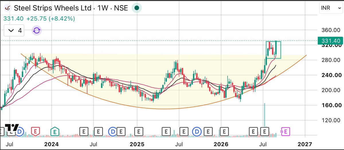Click the +25.75 (+8.42%) change value

(50, 19)
